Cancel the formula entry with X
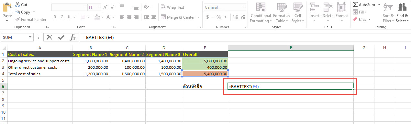The height and width of the screenshot is (124, 411). [49, 37]
